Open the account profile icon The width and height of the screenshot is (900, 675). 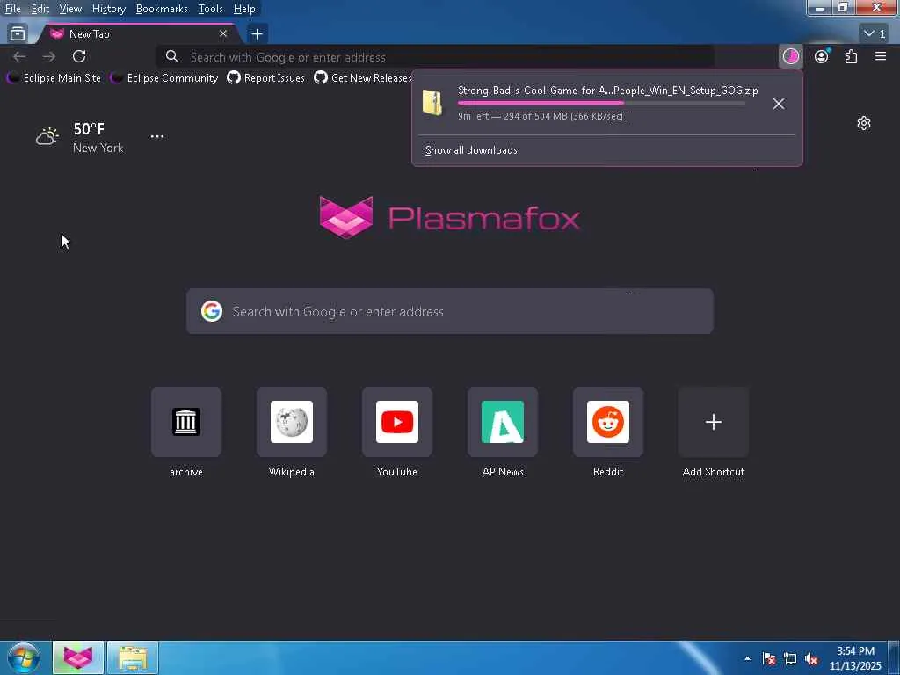point(822,56)
